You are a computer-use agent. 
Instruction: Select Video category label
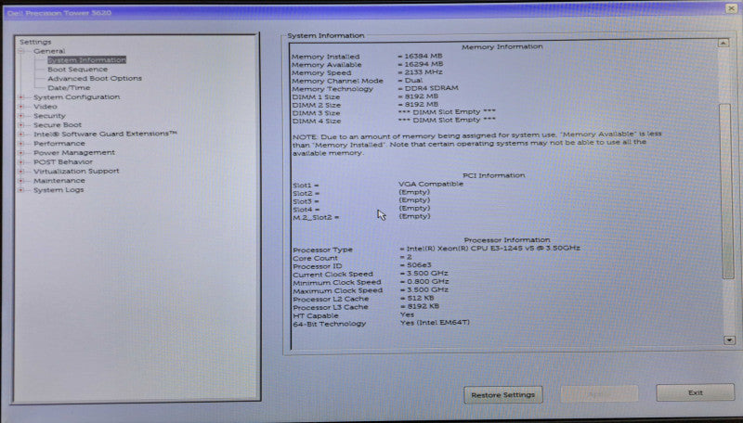tap(45, 107)
